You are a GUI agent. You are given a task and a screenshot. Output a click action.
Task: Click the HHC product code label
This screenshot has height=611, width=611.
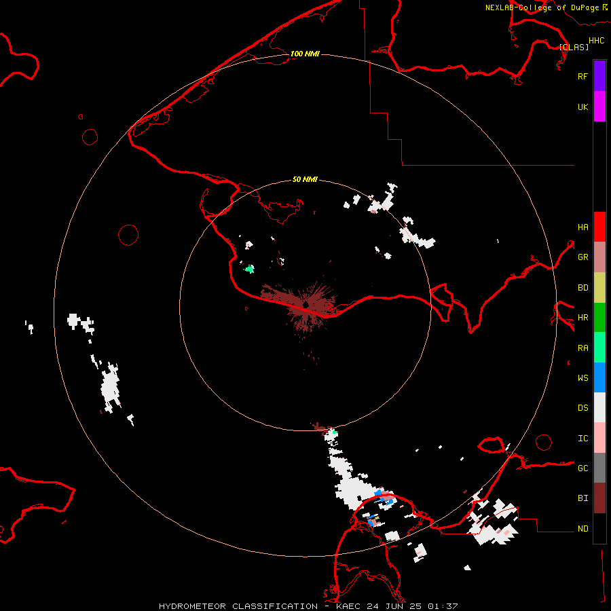point(597,41)
